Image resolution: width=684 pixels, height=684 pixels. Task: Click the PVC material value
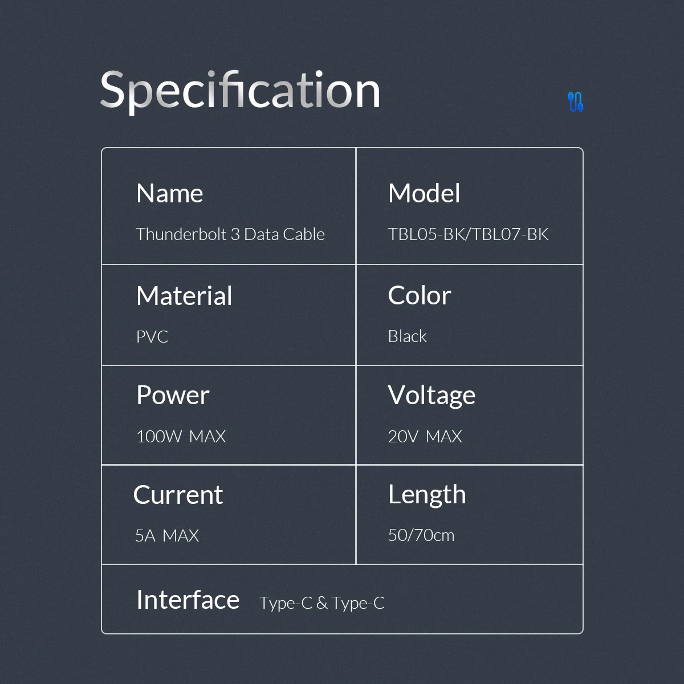pos(152,337)
